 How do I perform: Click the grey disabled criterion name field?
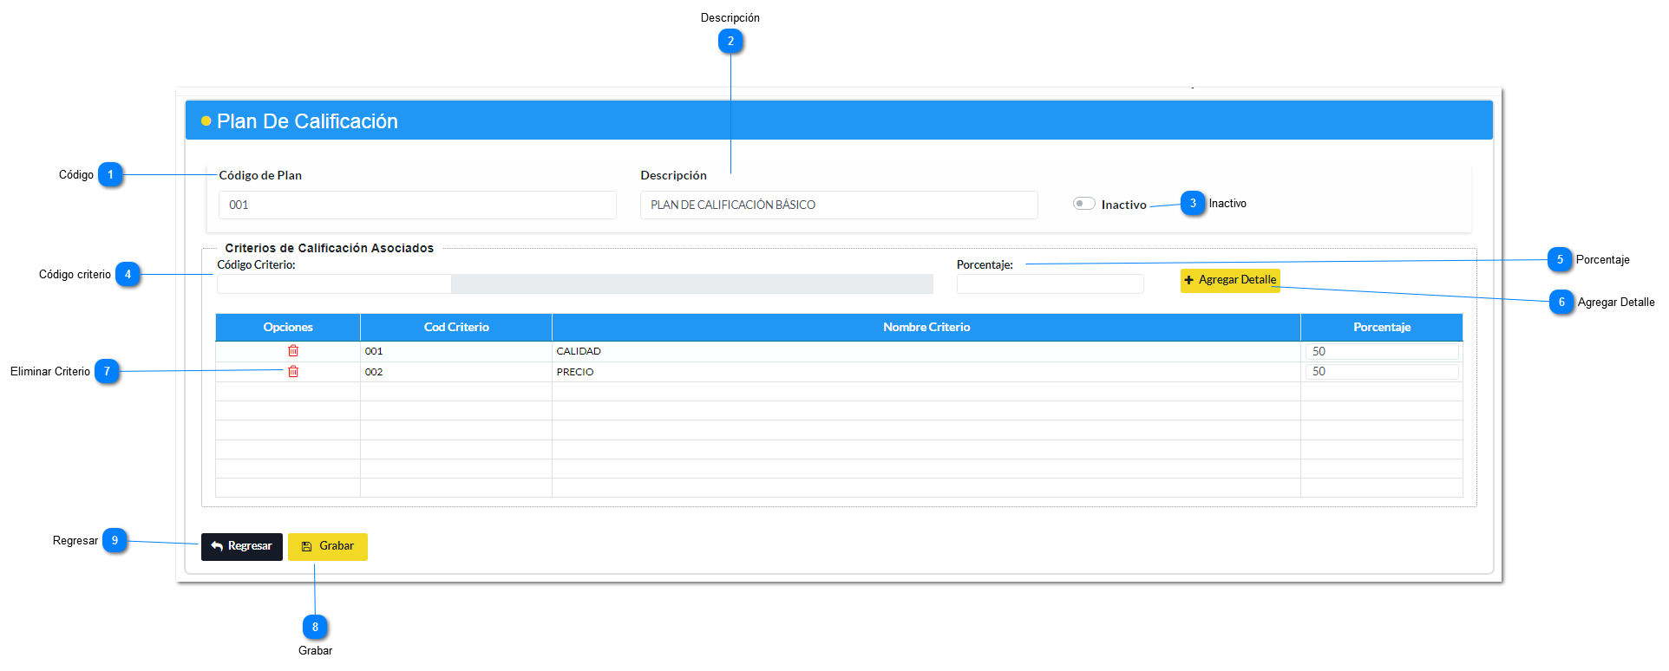coord(692,283)
